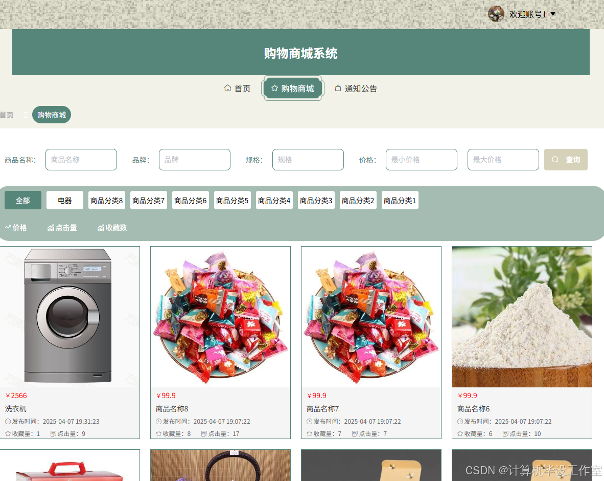
Task: Filter by 商品分类8
Action: [107, 200]
